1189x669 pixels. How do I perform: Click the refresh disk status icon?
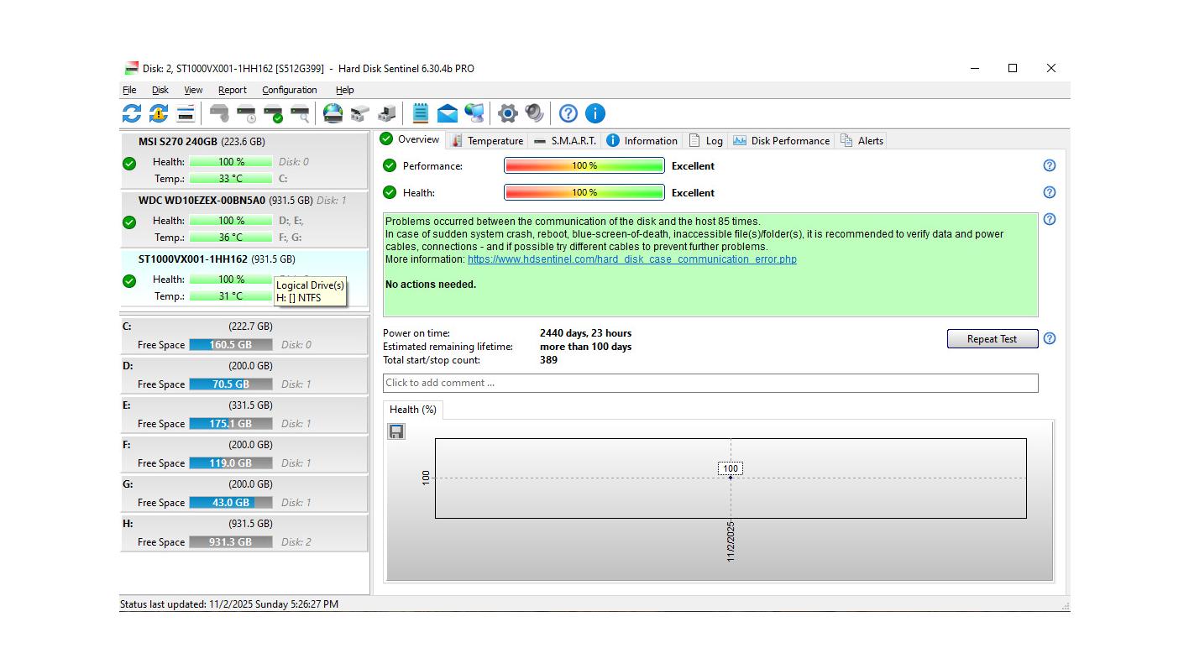pyautogui.click(x=132, y=113)
